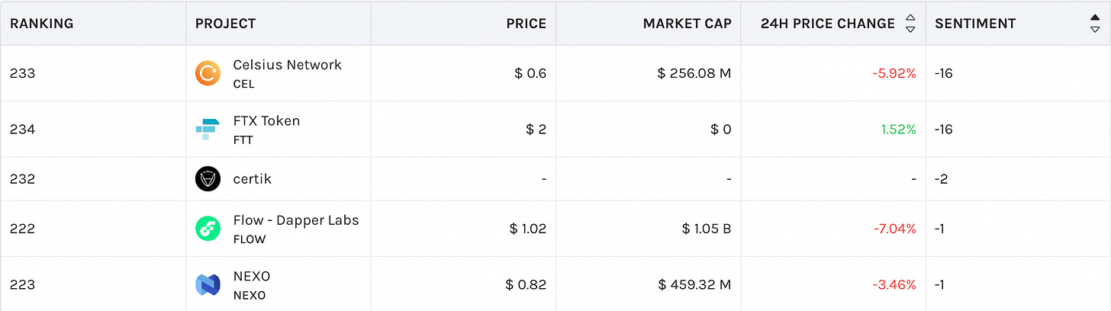Click the Celsius Network orange logo icon
1111x311 pixels.
click(208, 73)
